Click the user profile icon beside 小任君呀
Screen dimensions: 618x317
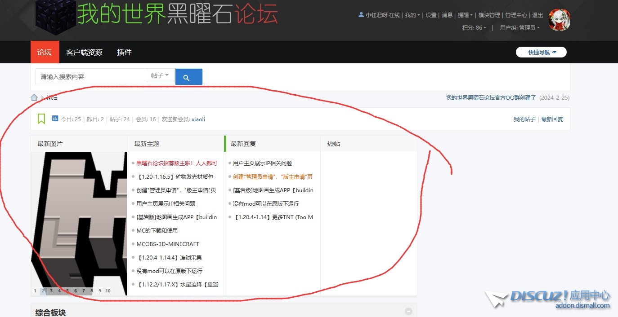click(361, 15)
